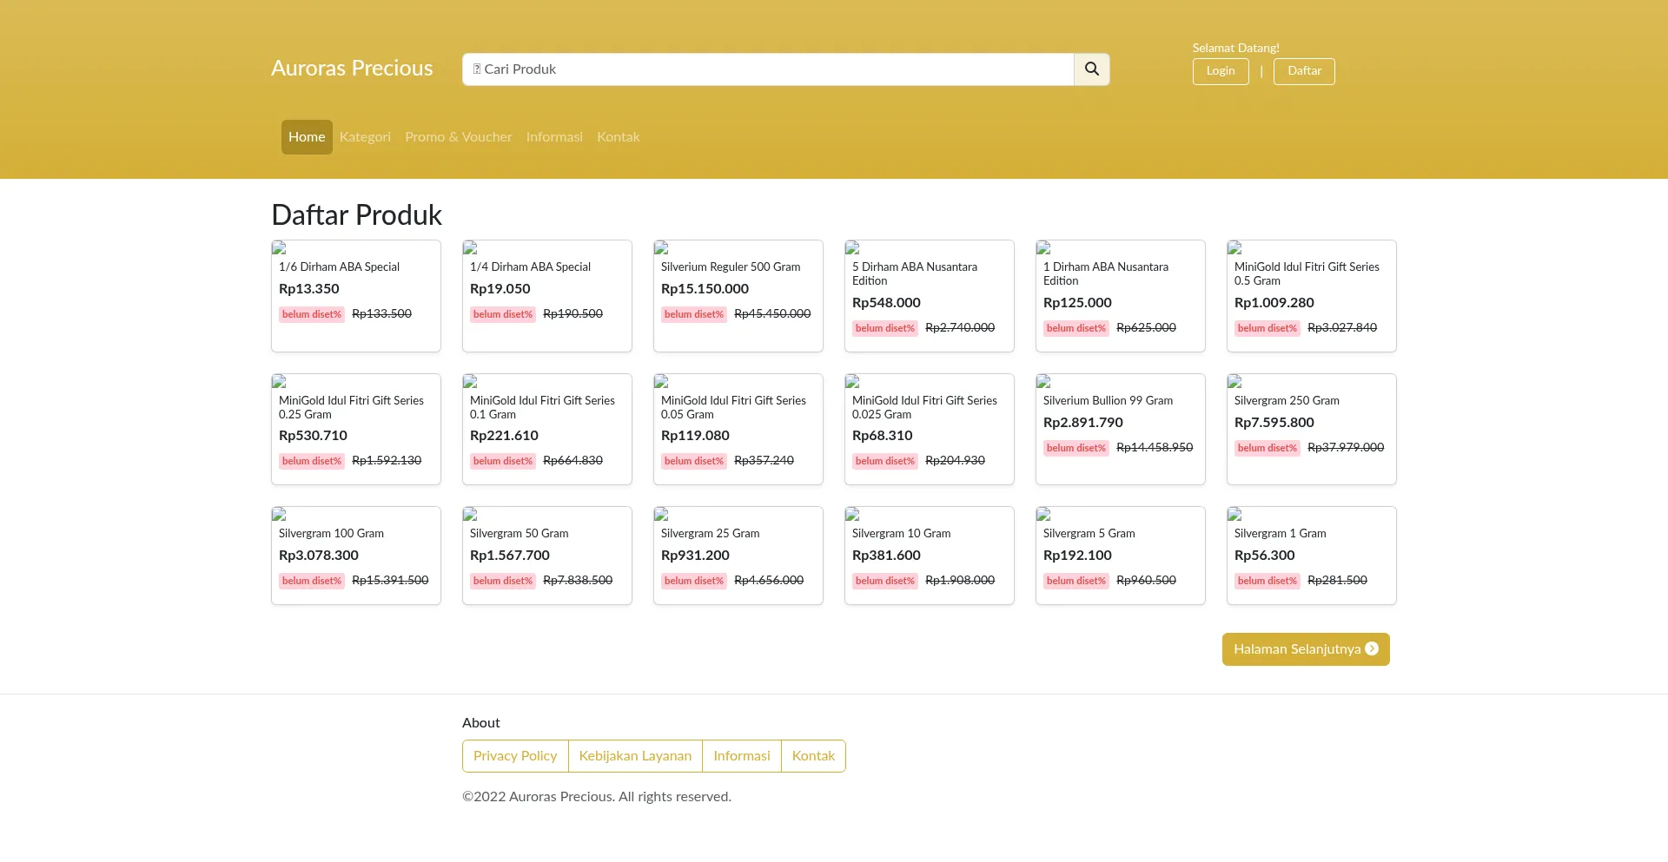Image resolution: width=1668 pixels, height=862 pixels.
Task: Open Kontak from the top navigation
Action: (x=618, y=137)
